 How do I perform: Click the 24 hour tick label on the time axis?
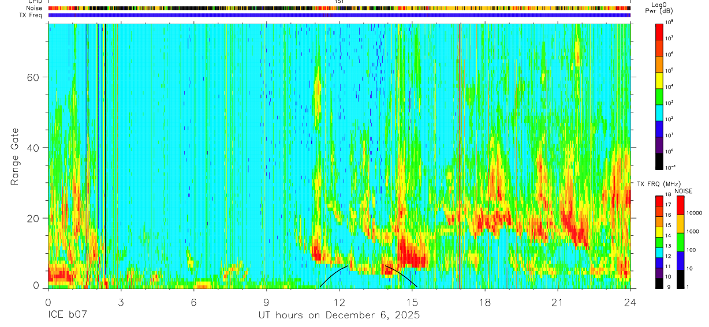[x=630, y=302]
